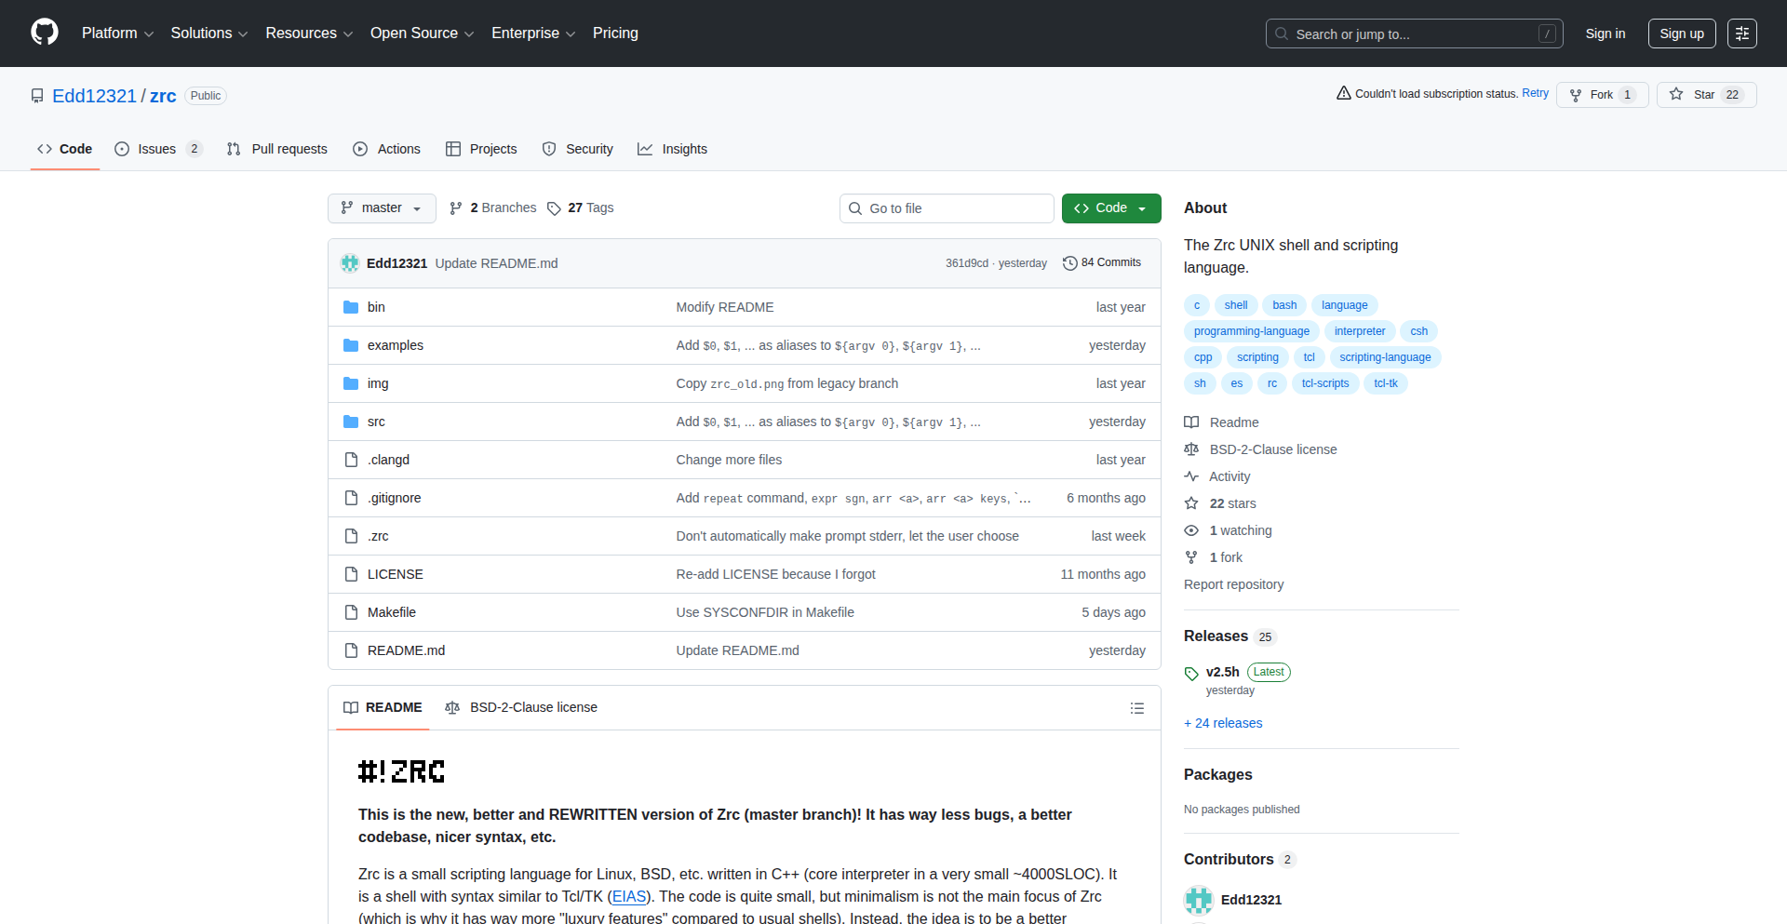Click the Activity pulse icon
Image resolution: width=1787 pixels, height=924 pixels.
coord(1191,476)
